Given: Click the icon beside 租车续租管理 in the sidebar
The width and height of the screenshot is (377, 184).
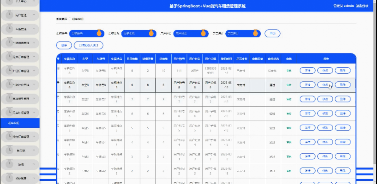Looking at the screenshot, I should (9, 111).
